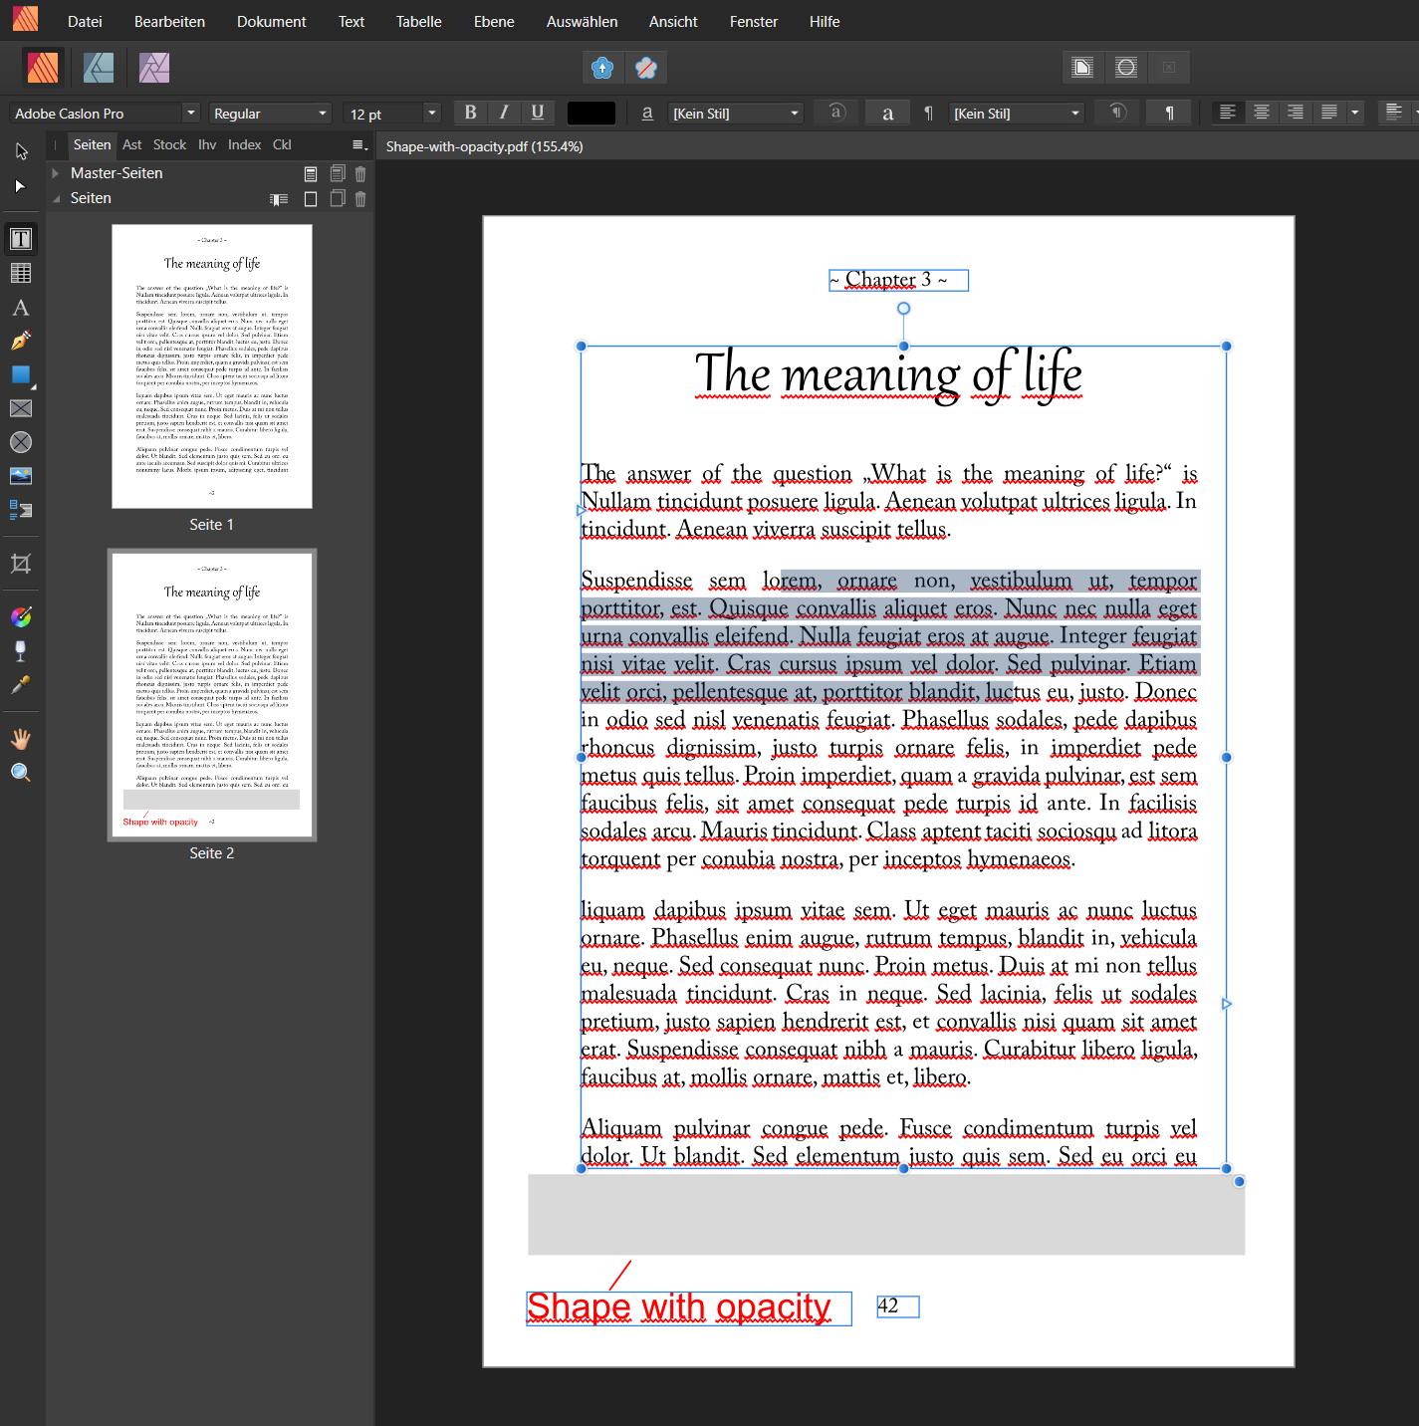Switch to Photo persona

click(154, 68)
